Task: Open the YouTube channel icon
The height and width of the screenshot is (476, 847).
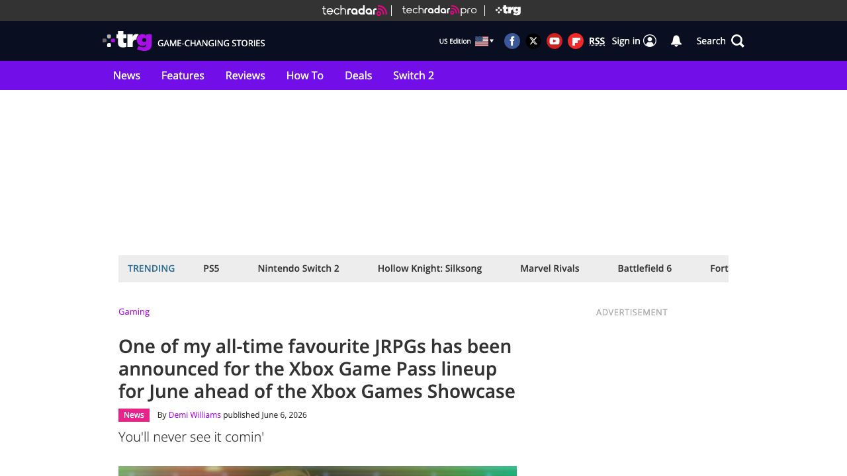Action: [555, 41]
